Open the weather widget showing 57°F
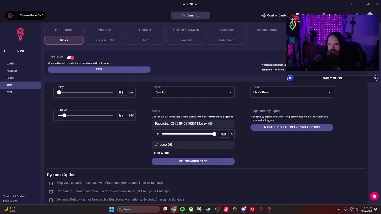Screen dimensions: 381x214 point(10,209)
